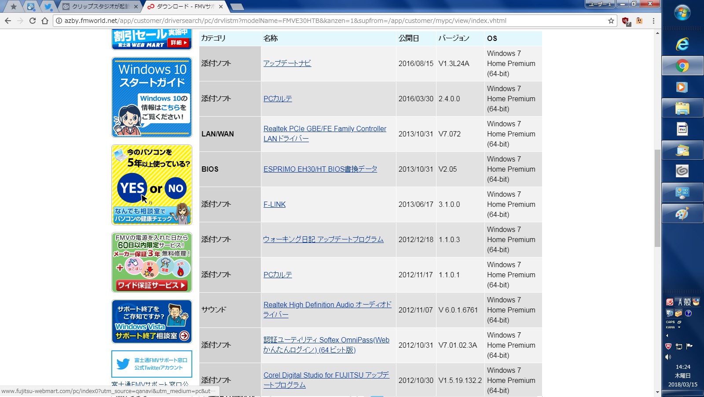Click YES on the 5年以上 banner

pyautogui.click(x=132, y=188)
